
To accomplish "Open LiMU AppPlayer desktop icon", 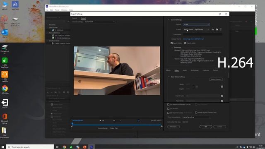I will [5, 62].
